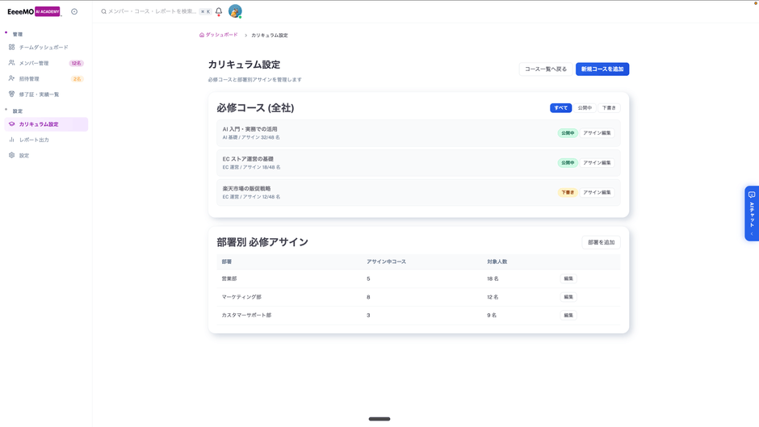Click 下書き badge on 楽天市場 course
Image resolution: width=759 pixels, height=427 pixels.
(x=568, y=192)
